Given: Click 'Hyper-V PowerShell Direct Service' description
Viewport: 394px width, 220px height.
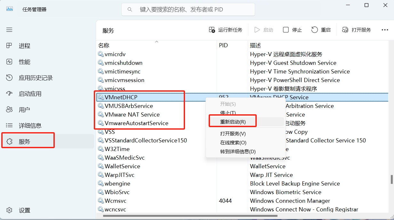Looking at the screenshot, I should coord(295,80).
